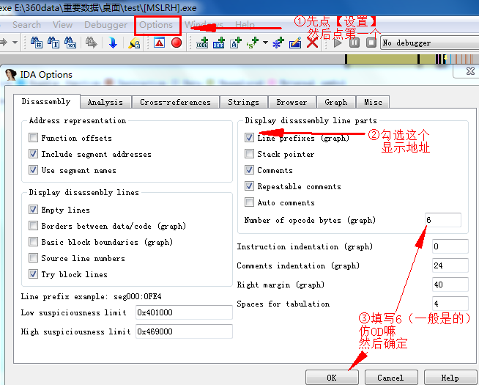This screenshot has height=385, width=479.
Task: Open the string style dropdown arrow
Action: pos(265,43)
